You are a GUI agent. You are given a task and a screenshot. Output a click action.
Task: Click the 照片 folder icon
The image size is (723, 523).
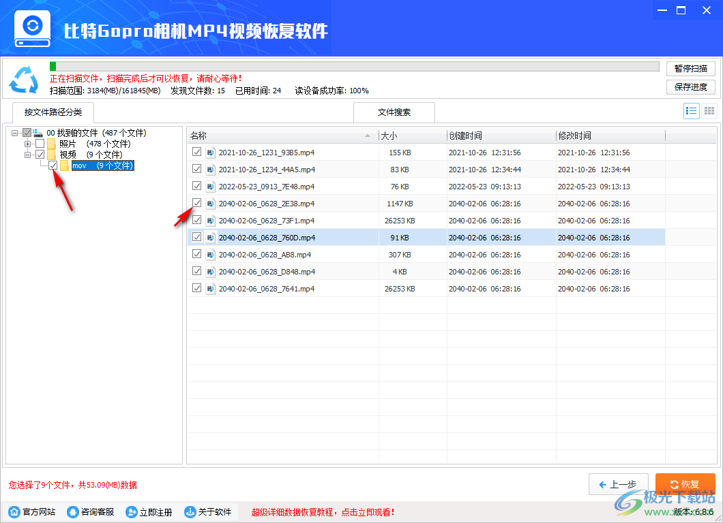click(x=51, y=144)
